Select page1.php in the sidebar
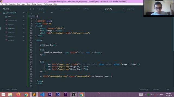The image size is (174, 97). click(11, 28)
